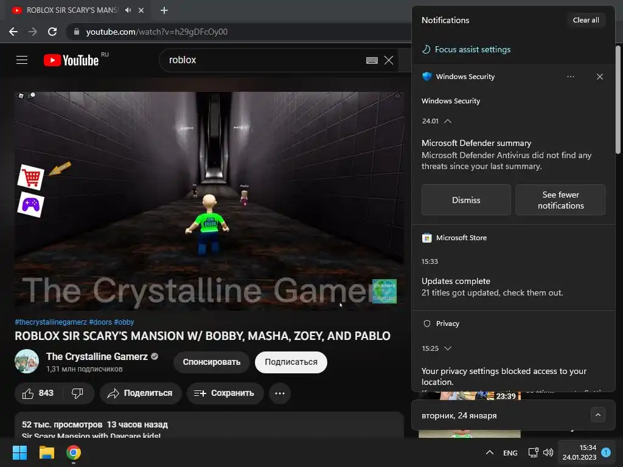Reload the YouTube page
The image size is (623, 467).
[52, 32]
